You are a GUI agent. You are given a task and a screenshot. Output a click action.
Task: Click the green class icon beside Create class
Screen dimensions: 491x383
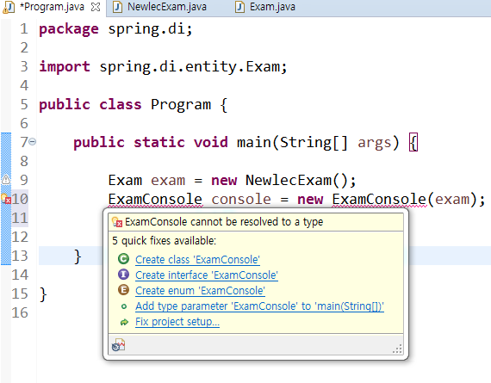pos(123,259)
